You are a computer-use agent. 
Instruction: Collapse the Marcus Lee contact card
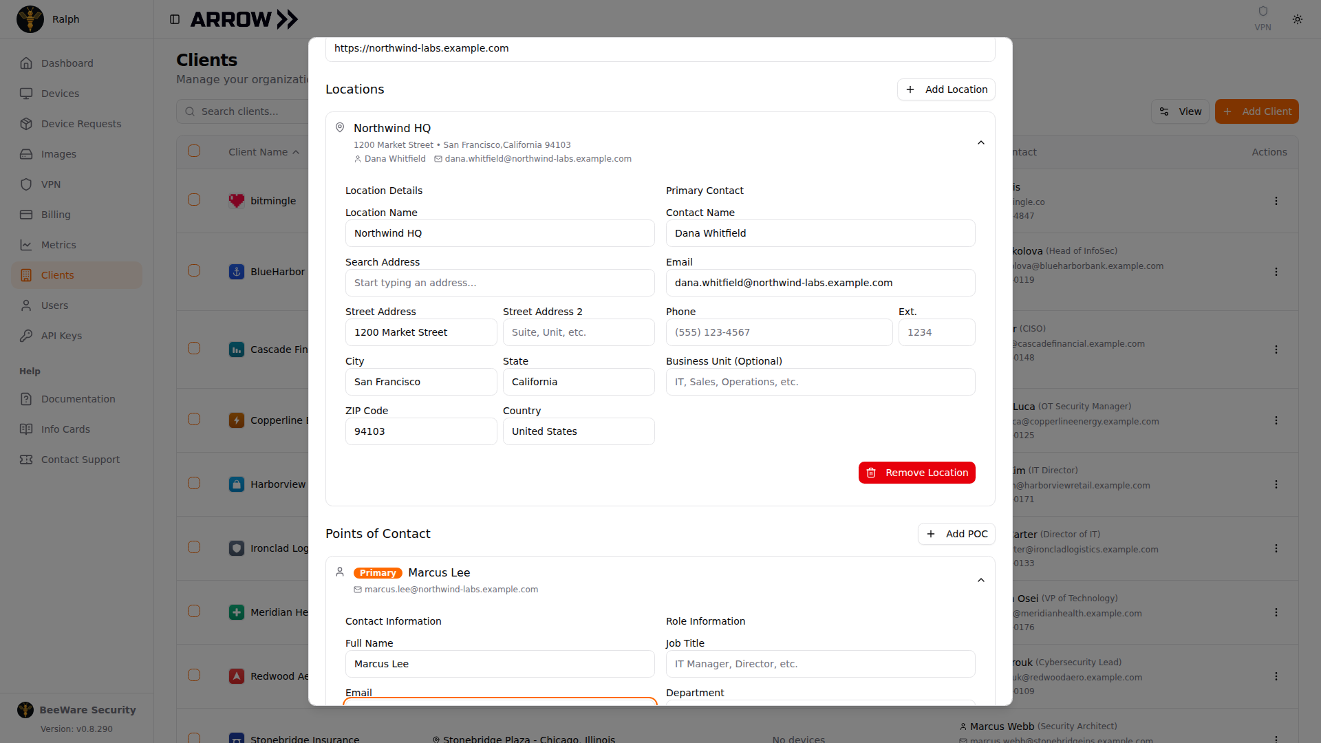981,580
